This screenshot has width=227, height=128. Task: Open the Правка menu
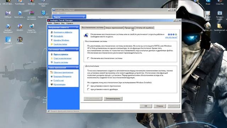[x=57, y=23]
